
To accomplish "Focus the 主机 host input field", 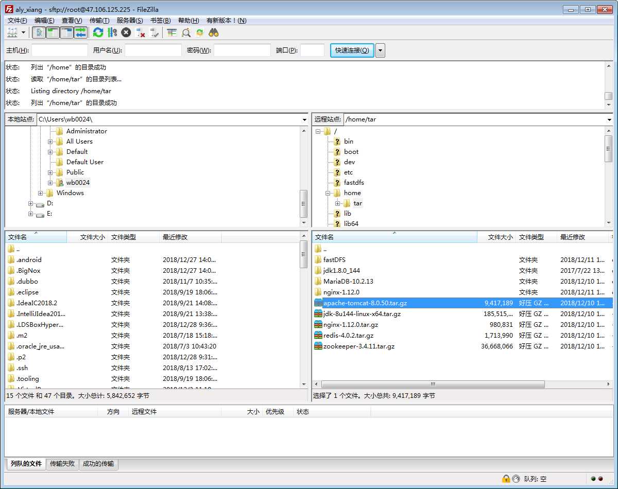I will point(60,50).
